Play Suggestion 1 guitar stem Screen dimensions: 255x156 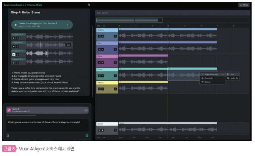click(x=14, y=38)
